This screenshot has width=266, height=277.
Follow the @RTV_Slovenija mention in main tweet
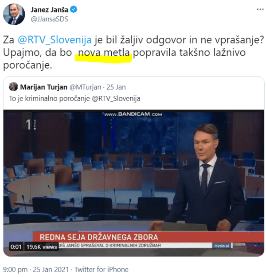(55, 40)
